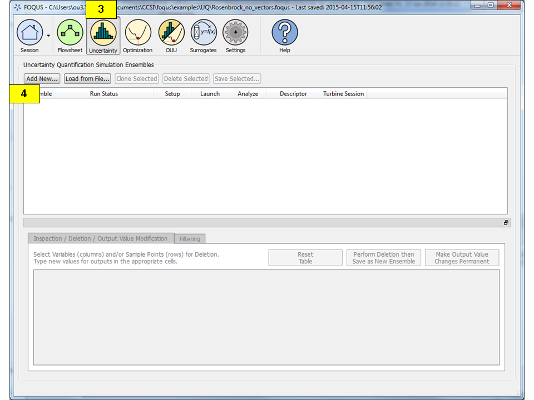Open the Optimization module

pyautogui.click(x=137, y=33)
